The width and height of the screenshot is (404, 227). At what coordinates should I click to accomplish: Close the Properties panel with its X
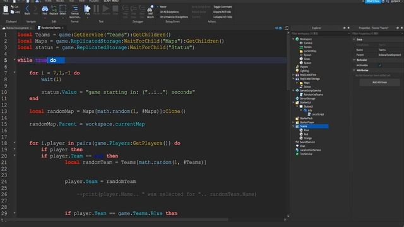[401, 28]
